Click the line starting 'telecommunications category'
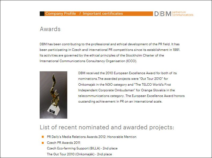212x158 pixels. point(131,96)
